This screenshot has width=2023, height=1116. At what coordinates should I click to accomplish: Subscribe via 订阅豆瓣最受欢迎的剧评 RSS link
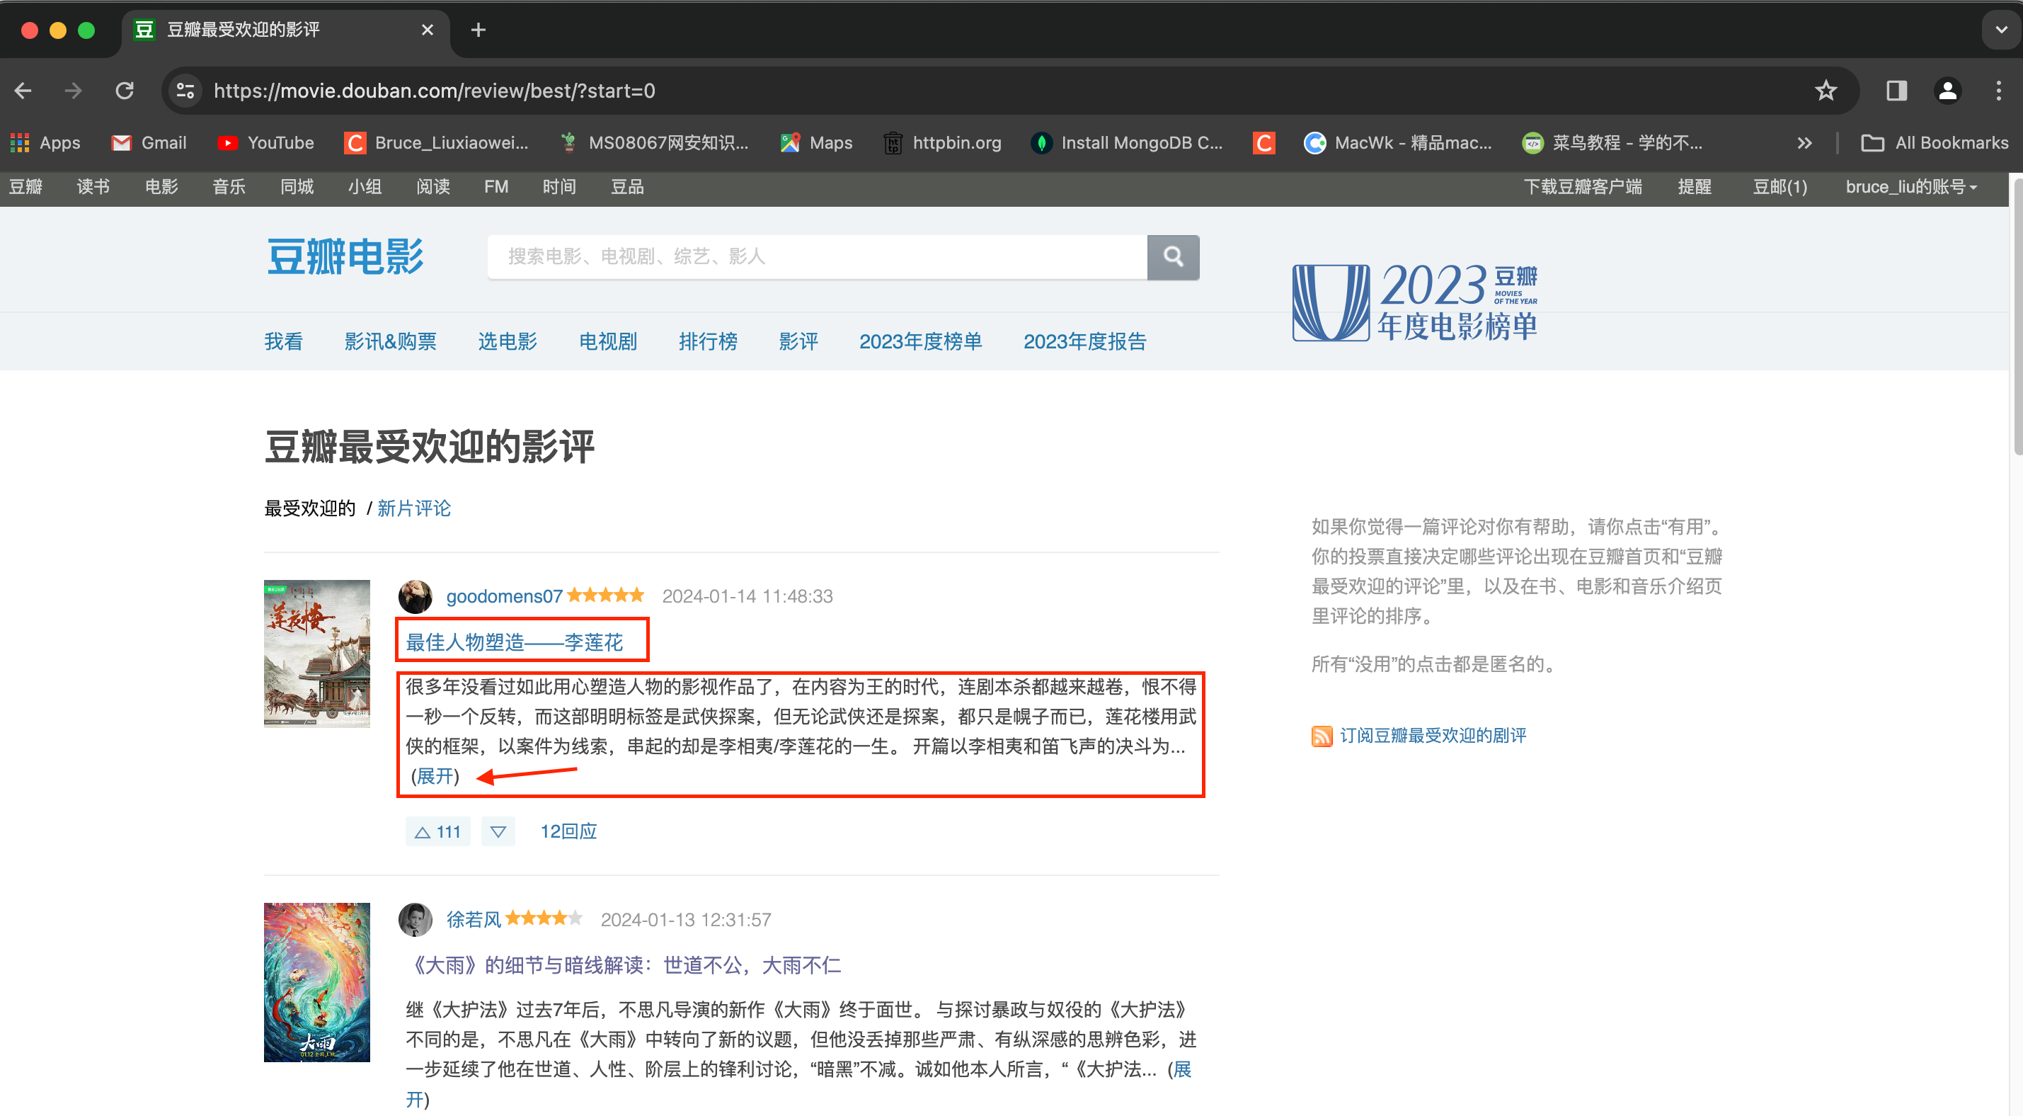(x=1433, y=736)
